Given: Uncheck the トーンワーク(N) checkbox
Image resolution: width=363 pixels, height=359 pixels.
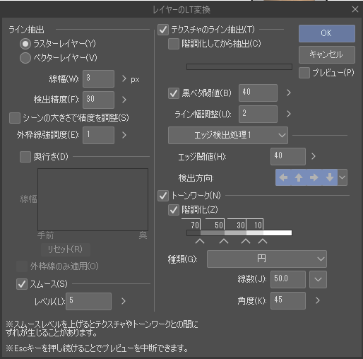Looking at the screenshot, I should pos(163,196).
